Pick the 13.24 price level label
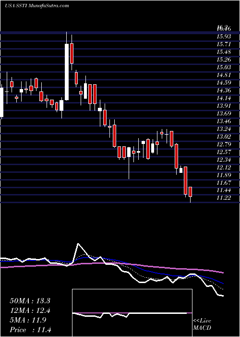The width and height of the screenshot is (240, 337). [x=224, y=129]
